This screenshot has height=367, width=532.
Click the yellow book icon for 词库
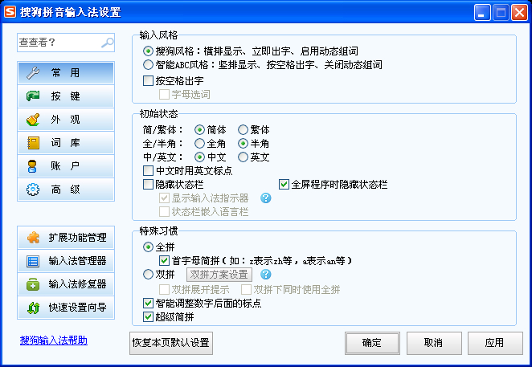click(33, 143)
